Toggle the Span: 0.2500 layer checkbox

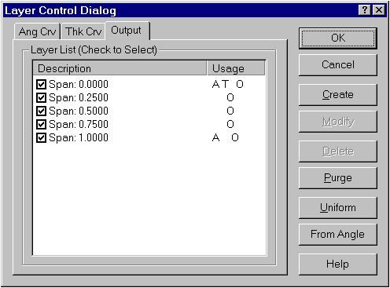(x=41, y=97)
